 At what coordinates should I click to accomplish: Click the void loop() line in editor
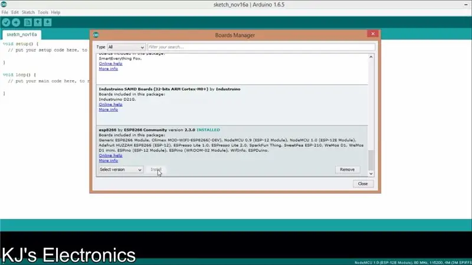click(19, 75)
